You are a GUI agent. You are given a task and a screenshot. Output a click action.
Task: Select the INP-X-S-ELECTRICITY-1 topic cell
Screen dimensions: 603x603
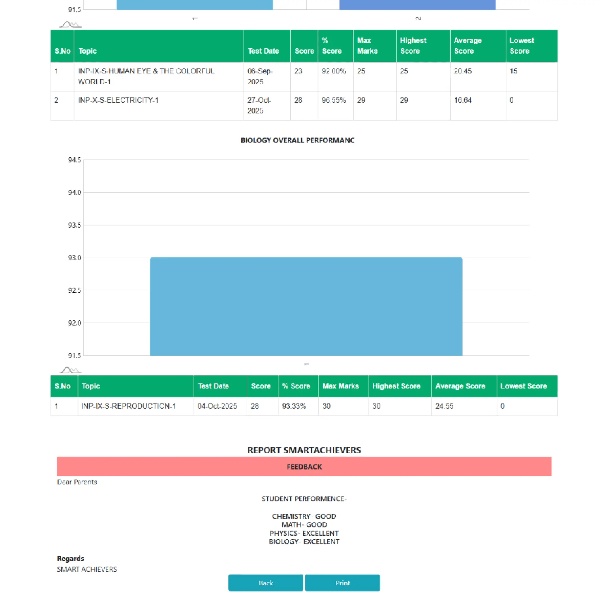[118, 100]
